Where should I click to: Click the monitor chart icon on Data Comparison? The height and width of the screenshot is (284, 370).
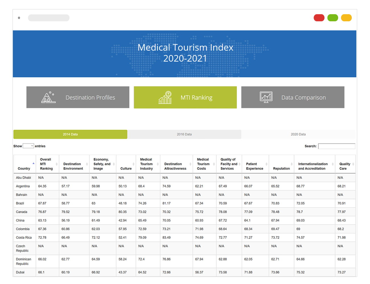point(266,97)
